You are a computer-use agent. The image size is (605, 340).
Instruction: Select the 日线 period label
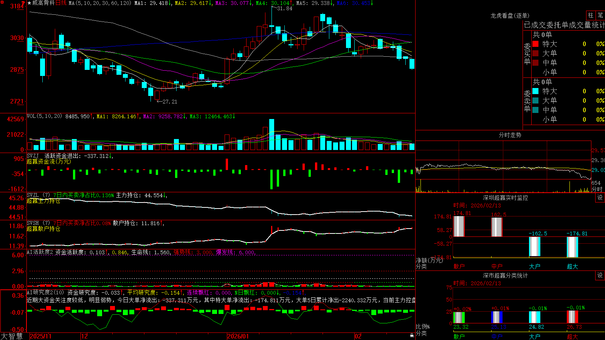click(61, 3)
